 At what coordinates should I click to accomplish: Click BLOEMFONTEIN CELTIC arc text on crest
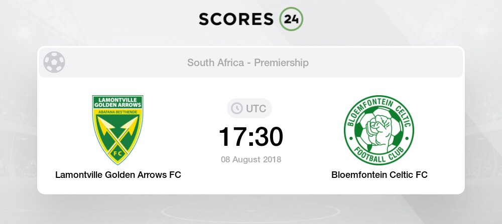click(x=379, y=110)
